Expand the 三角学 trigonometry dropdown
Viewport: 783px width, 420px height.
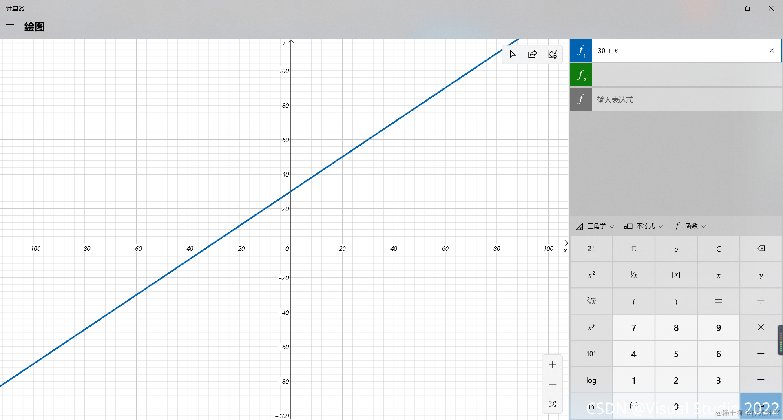(x=595, y=226)
